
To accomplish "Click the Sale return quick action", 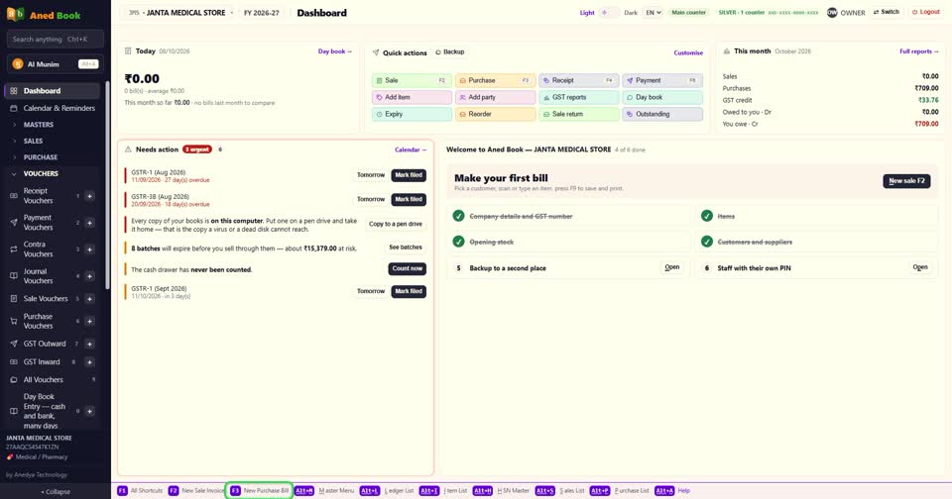I will pyautogui.click(x=578, y=114).
